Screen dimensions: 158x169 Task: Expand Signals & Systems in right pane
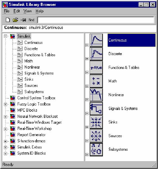(87, 113)
